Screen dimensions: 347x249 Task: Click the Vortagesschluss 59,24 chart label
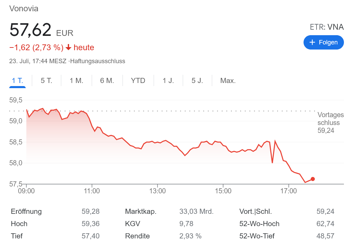[330, 123]
